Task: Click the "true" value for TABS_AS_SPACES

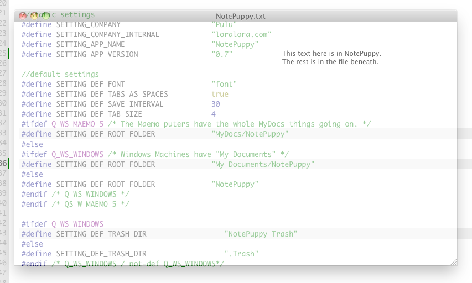Action: 220,94
